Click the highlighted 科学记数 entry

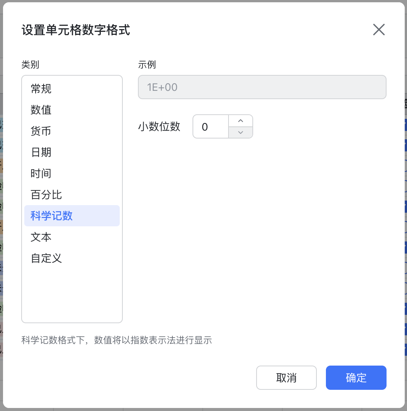(x=51, y=216)
